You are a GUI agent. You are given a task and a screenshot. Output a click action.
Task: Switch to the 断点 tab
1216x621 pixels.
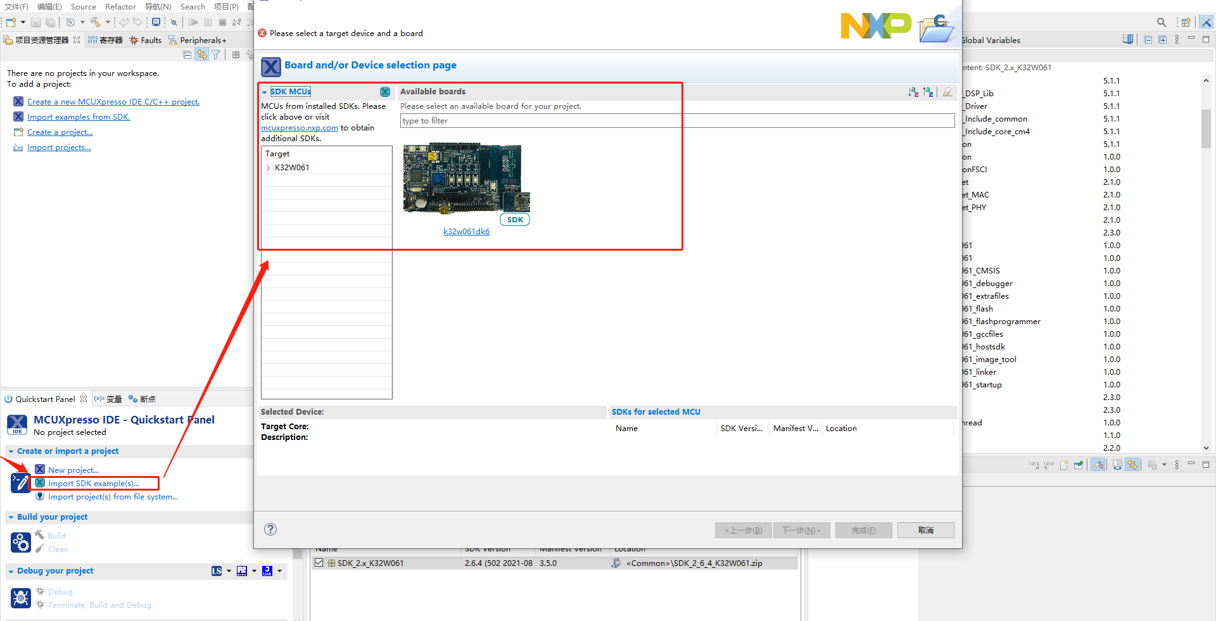(142, 399)
